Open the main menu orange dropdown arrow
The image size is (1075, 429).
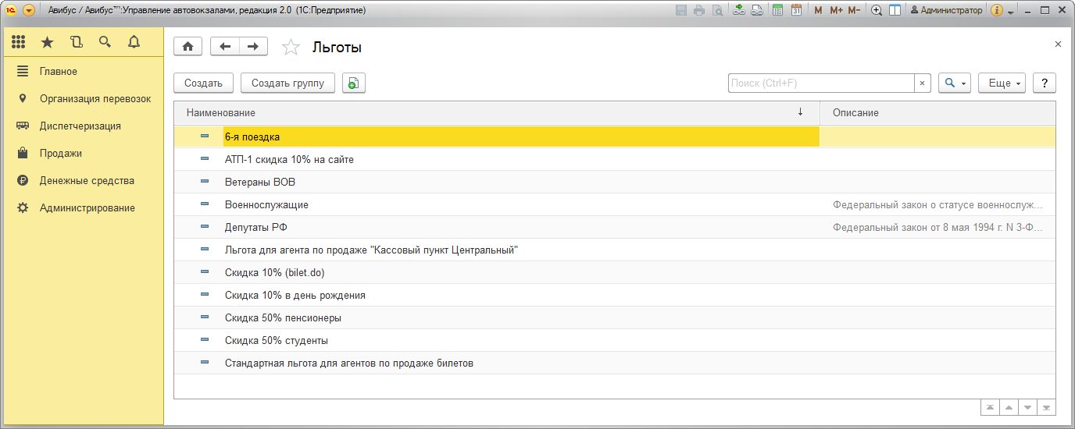tap(29, 11)
